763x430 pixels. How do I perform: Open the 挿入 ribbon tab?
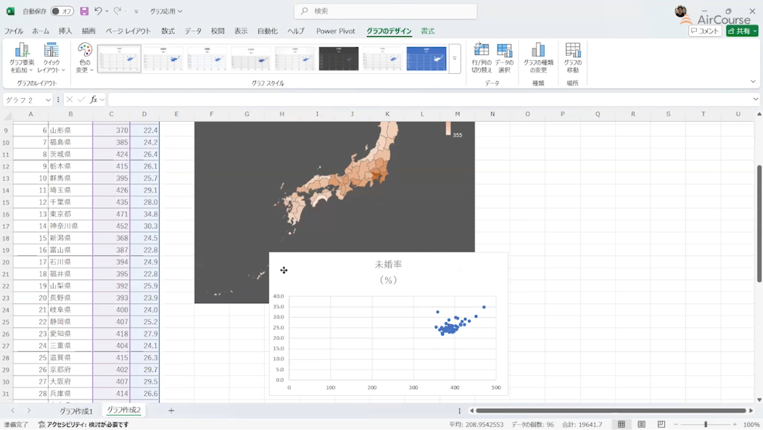(x=65, y=31)
